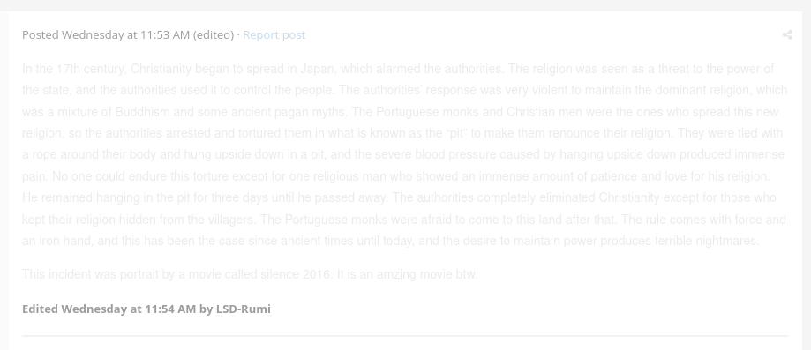Open the share post icon
The image size is (811, 350).
pos(787,35)
